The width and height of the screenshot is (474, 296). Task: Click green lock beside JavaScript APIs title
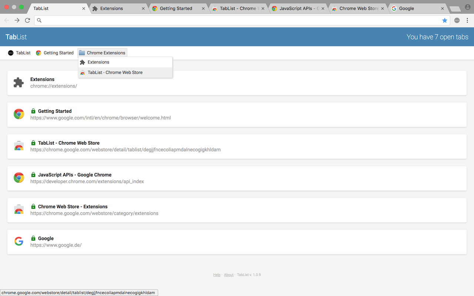pos(33,175)
